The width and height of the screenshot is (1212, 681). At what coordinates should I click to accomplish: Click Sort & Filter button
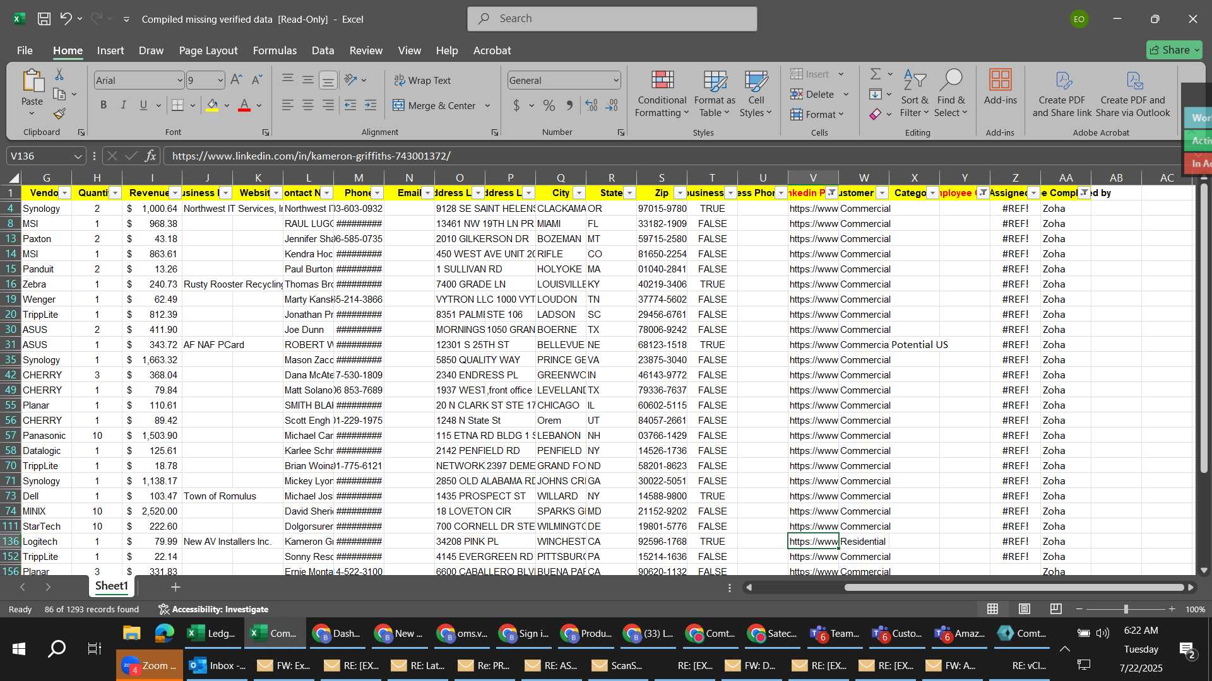[x=915, y=93]
